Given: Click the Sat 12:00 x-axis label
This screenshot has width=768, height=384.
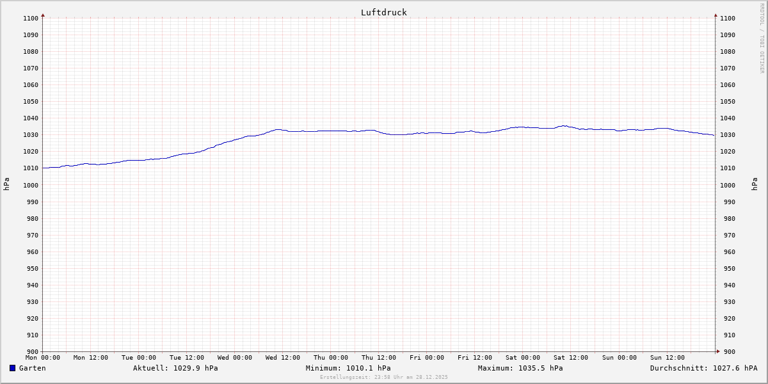Looking at the screenshot, I should point(571,358).
